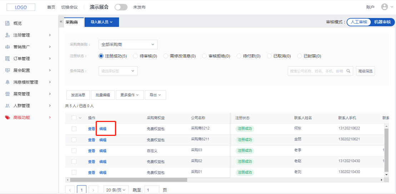This screenshot has width=396, height=194.
Task: Collapse sidebar with double-chevron icon
Action: (61, 22)
